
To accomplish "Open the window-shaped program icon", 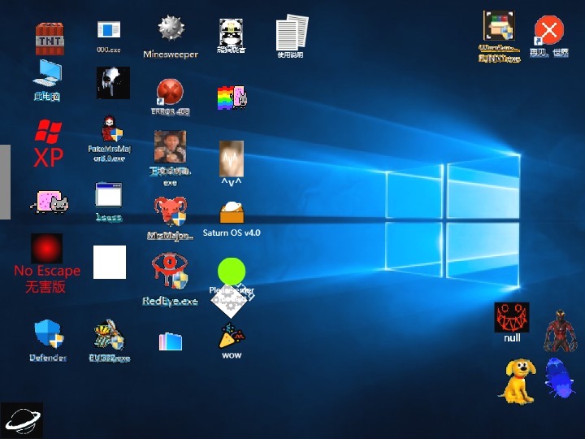I will tap(109, 202).
